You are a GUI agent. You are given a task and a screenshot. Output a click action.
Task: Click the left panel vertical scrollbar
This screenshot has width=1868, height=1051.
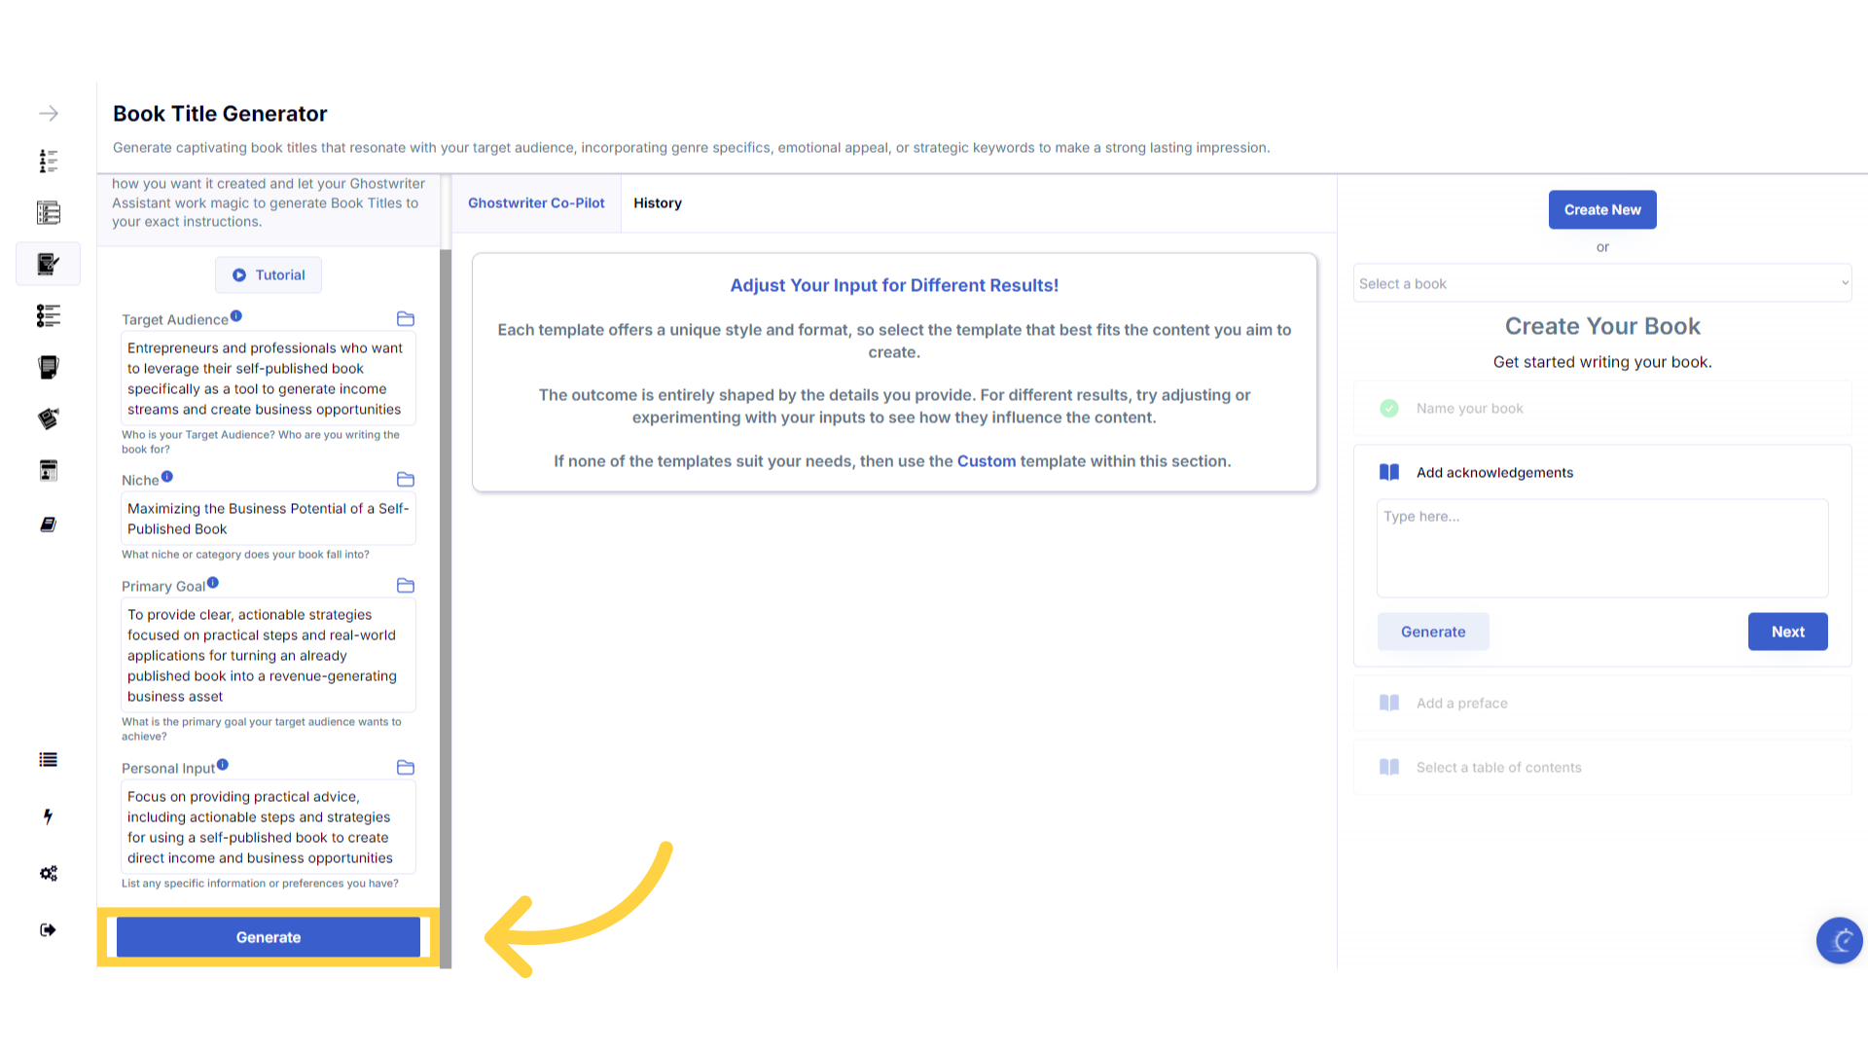(446, 584)
